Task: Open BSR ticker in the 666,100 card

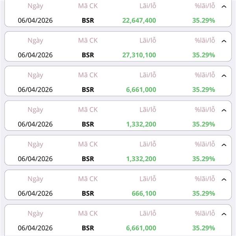Action: [88, 194]
